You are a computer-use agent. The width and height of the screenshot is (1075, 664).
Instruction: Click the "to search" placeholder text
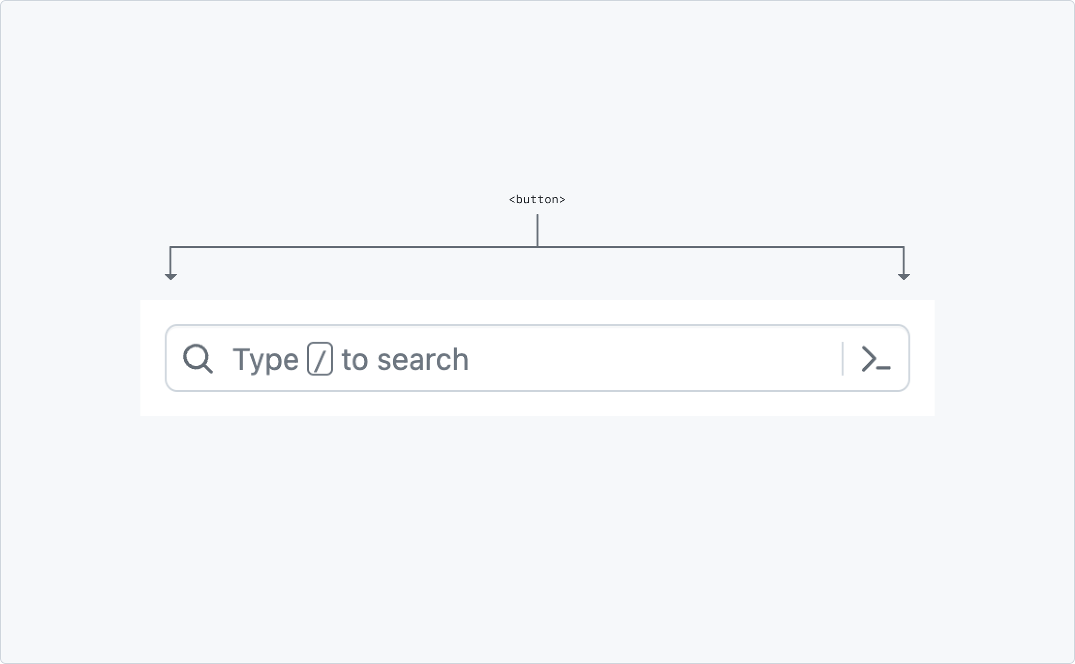pyautogui.click(x=405, y=360)
